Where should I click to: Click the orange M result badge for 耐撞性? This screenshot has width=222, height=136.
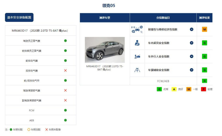click(204, 29)
